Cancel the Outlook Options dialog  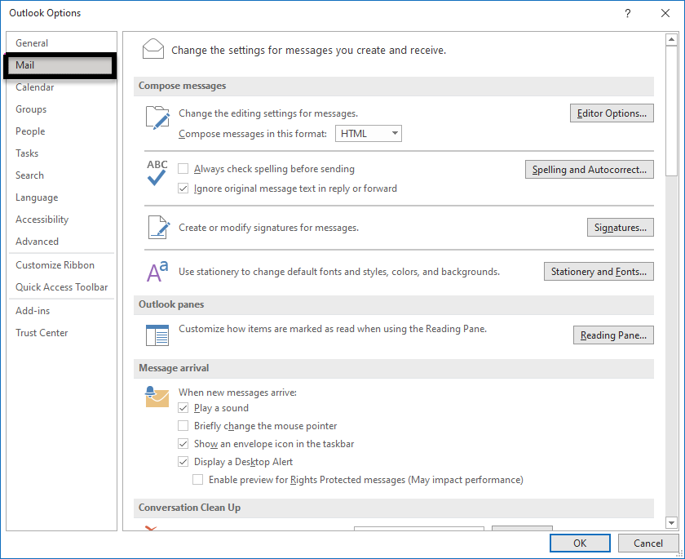pos(647,543)
